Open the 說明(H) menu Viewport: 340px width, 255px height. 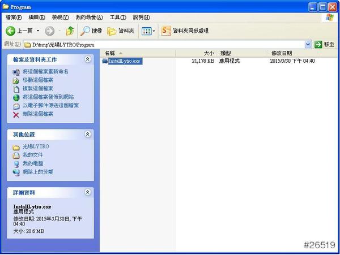(141, 18)
